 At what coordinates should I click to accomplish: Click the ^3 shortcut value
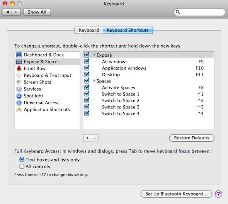(201, 107)
